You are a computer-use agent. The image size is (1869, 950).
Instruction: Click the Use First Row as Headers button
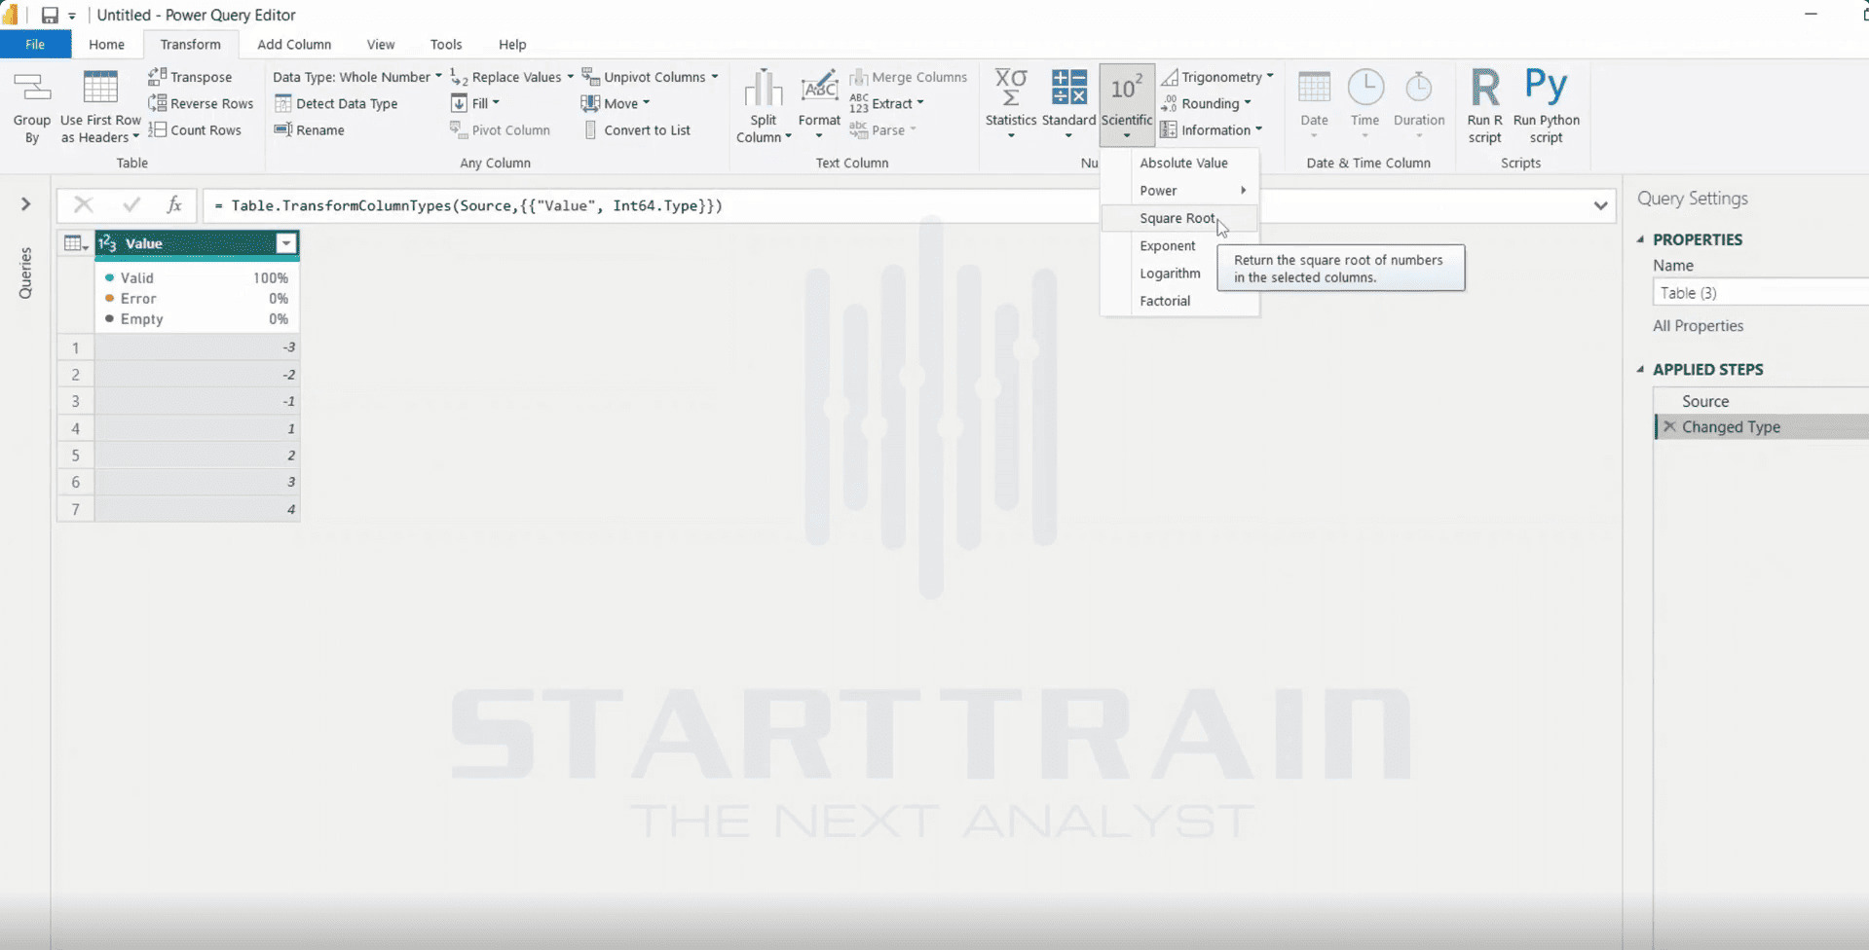tap(100, 105)
